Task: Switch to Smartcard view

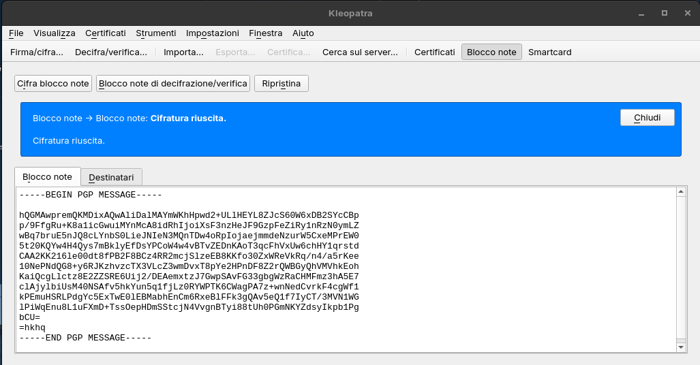Action: click(x=550, y=52)
